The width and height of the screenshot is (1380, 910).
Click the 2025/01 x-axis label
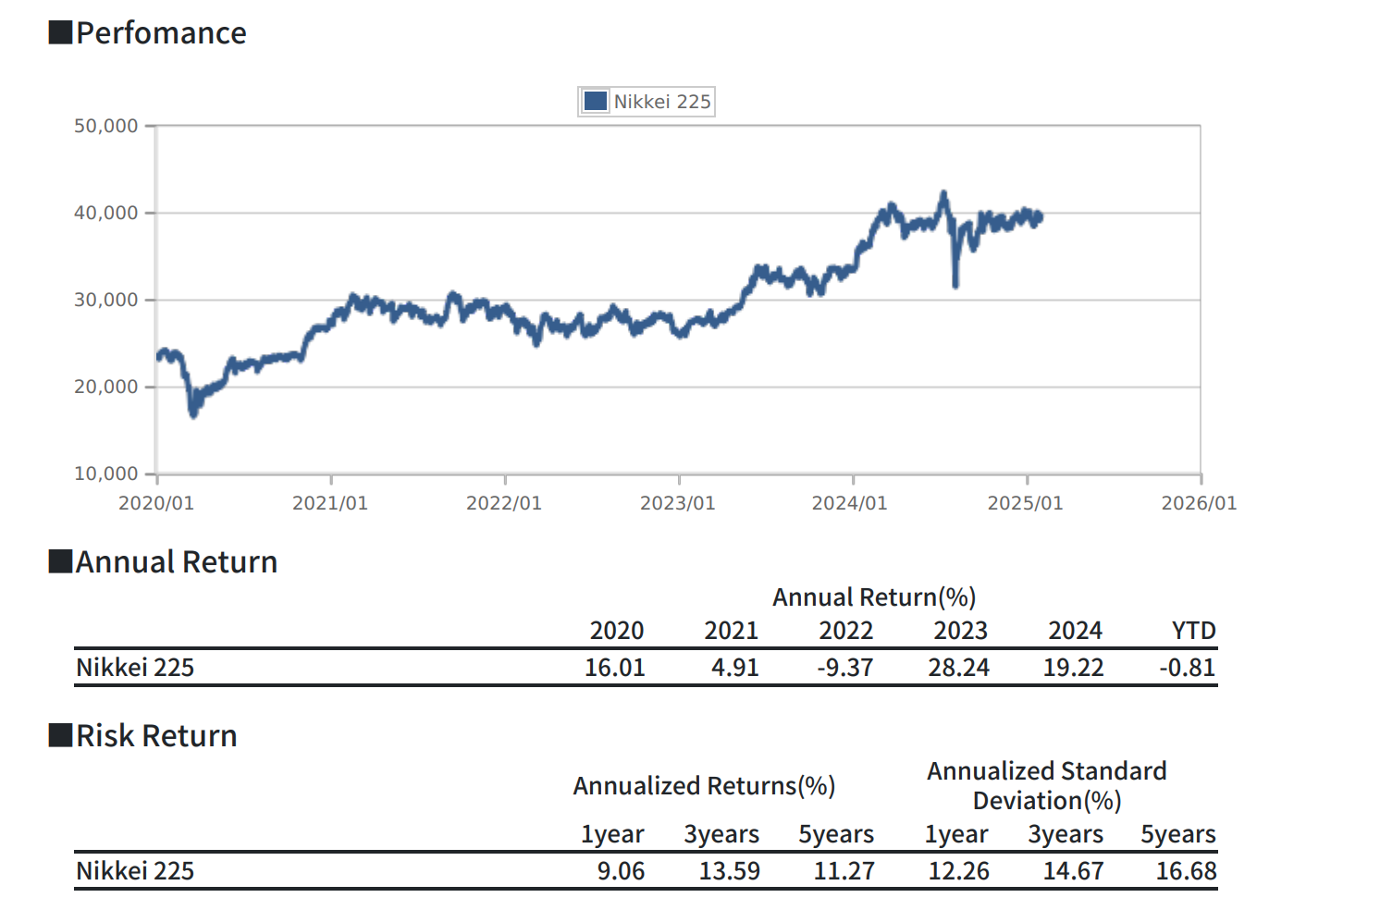point(1026,503)
